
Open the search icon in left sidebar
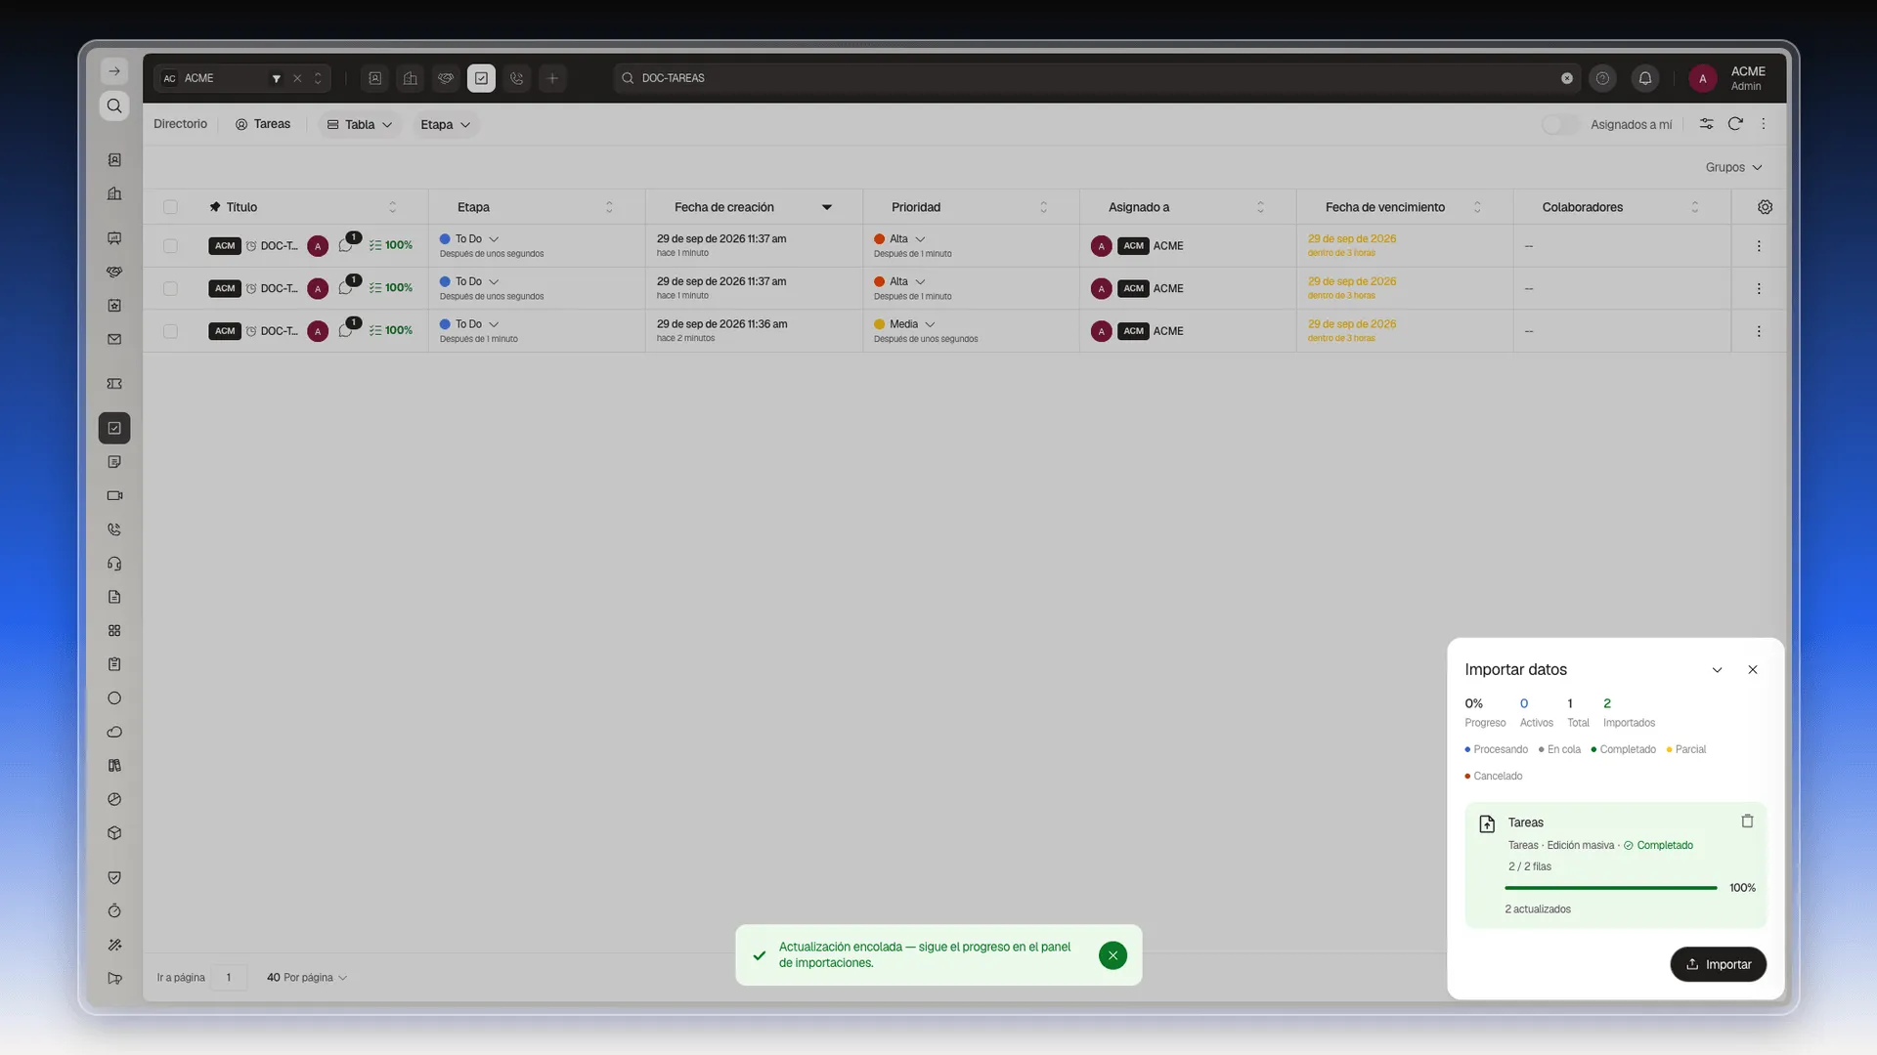point(114,105)
